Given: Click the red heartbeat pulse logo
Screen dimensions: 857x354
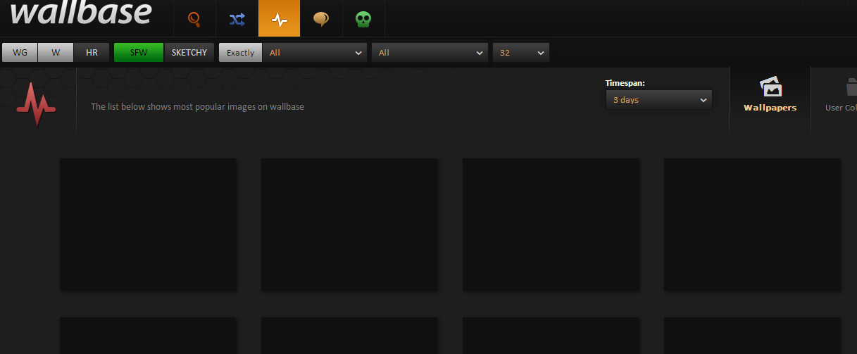Looking at the screenshot, I should coord(36,104).
